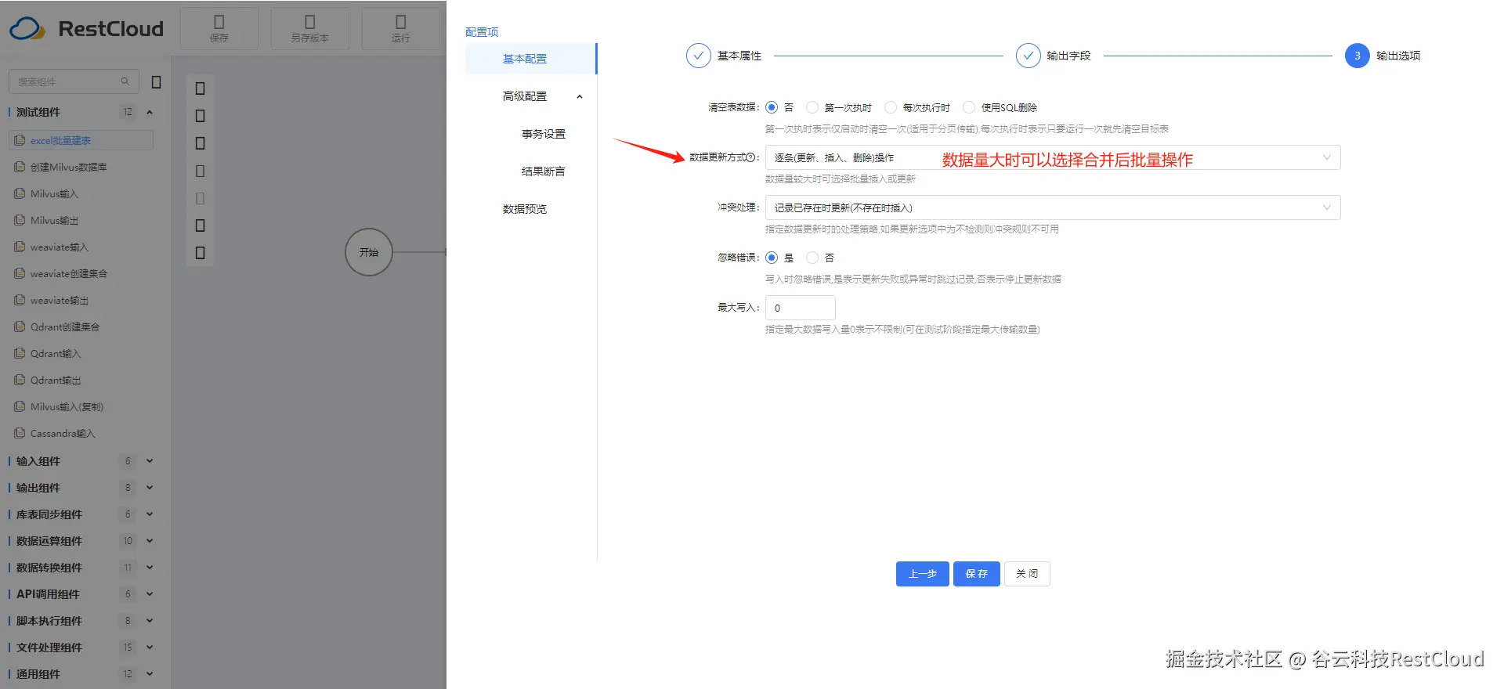Select 每次执行时 for 清空表数据

pos(891,107)
